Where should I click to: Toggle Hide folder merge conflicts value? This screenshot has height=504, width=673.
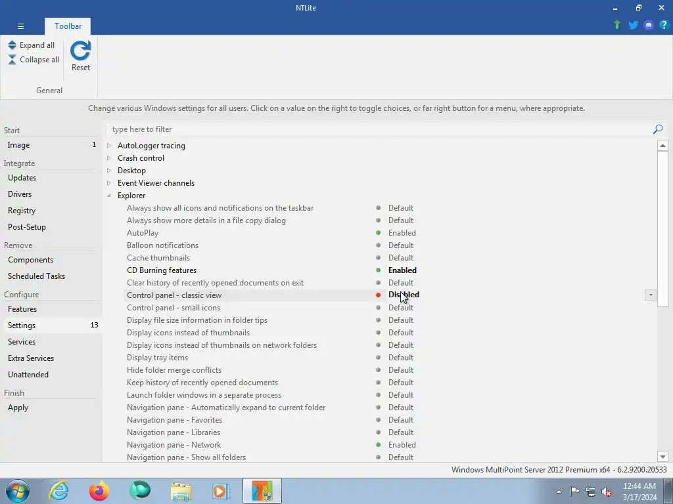400,370
